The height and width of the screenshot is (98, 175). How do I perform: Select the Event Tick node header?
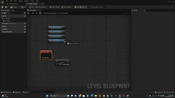pyautogui.click(x=46, y=52)
